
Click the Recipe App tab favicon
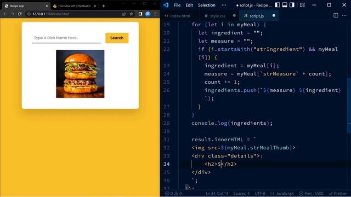[x=7, y=6]
